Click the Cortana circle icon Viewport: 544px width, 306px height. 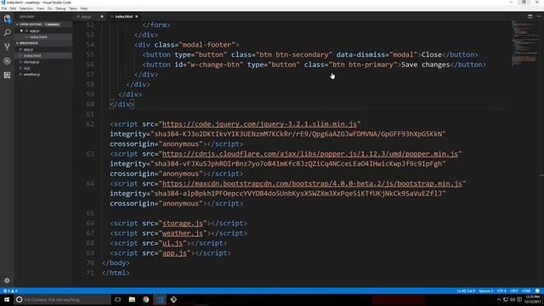click(19, 299)
